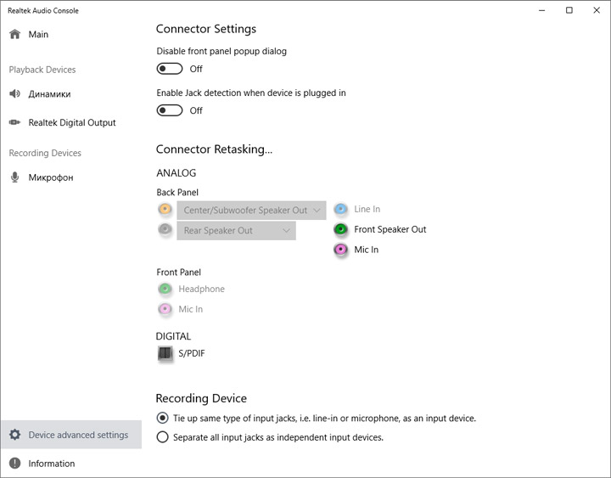Open the Rear Speaker Out dropdown

click(236, 230)
